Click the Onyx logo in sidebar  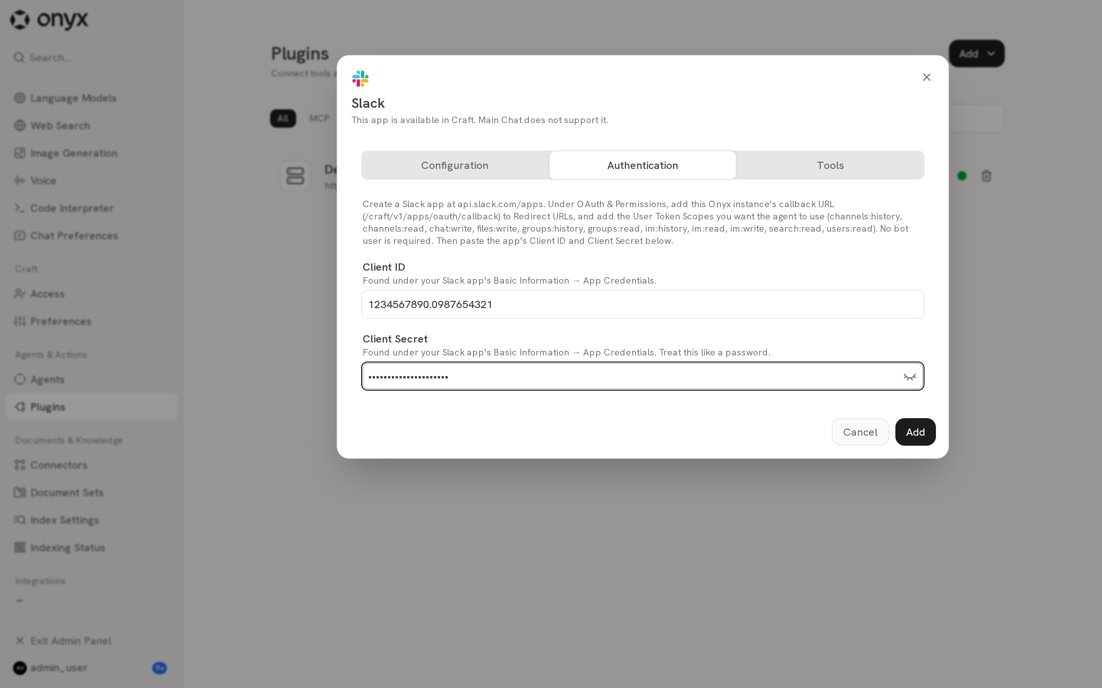click(x=49, y=19)
